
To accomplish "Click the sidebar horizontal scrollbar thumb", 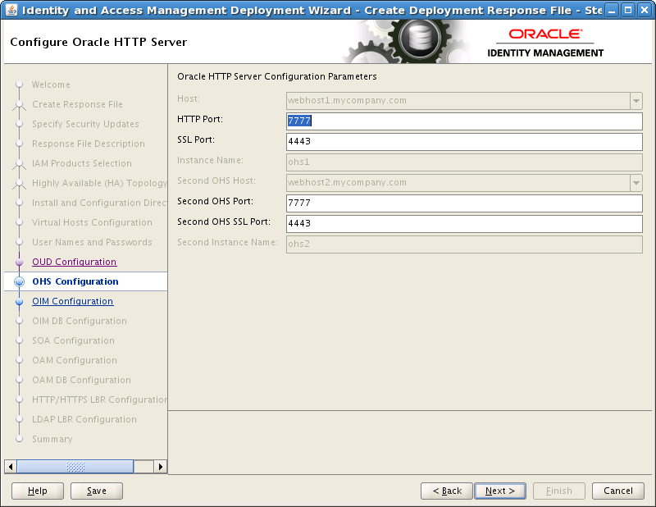I will [x=75, y=466].
